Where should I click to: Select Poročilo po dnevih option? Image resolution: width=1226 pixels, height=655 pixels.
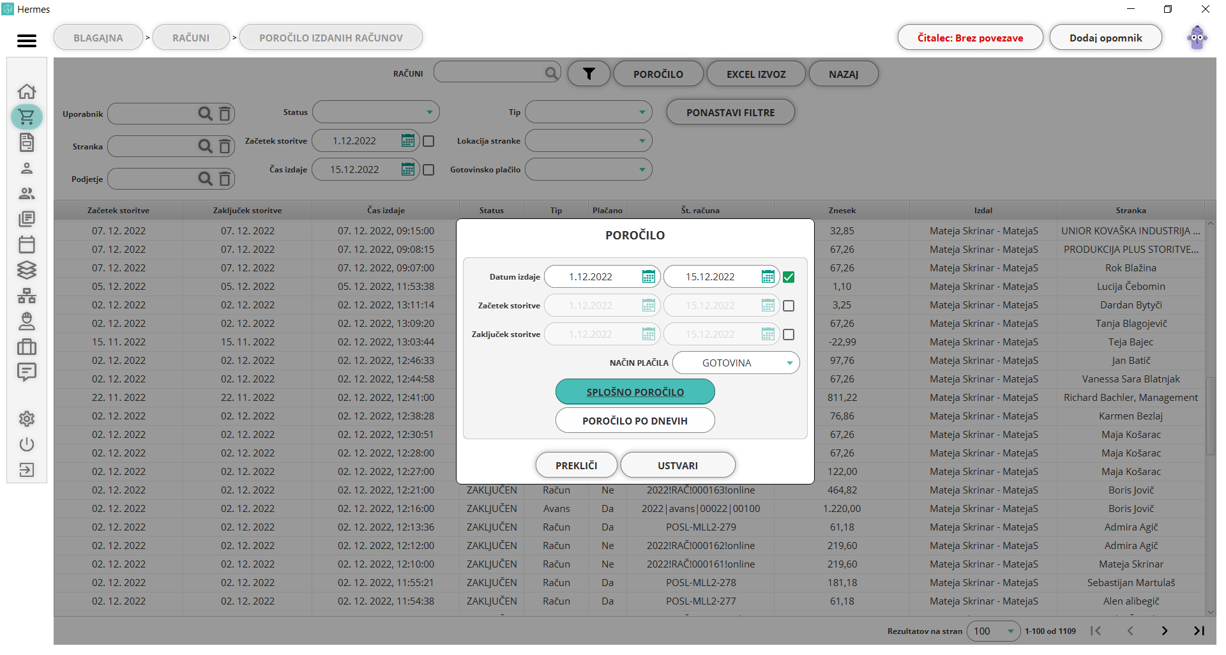(635, 421)
